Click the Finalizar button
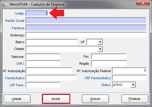This screenshot has height=107, width=152. click(x=135, y=99)
